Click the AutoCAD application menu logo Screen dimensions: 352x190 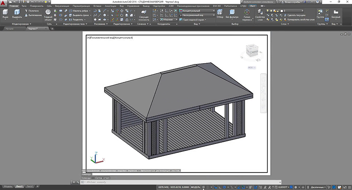click(x=3, y=4)
